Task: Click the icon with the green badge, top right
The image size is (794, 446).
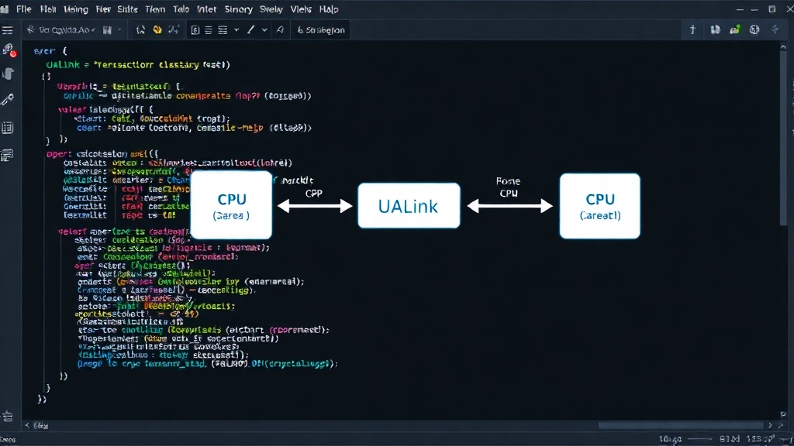Action: [x=735, y=30]
